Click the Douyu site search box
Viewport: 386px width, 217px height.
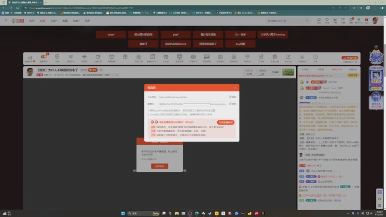286,21
